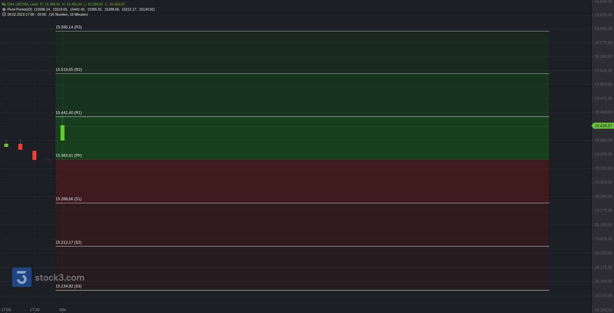Select the large green candlestick below R1

pyautogui.click(x=62, y=133)
